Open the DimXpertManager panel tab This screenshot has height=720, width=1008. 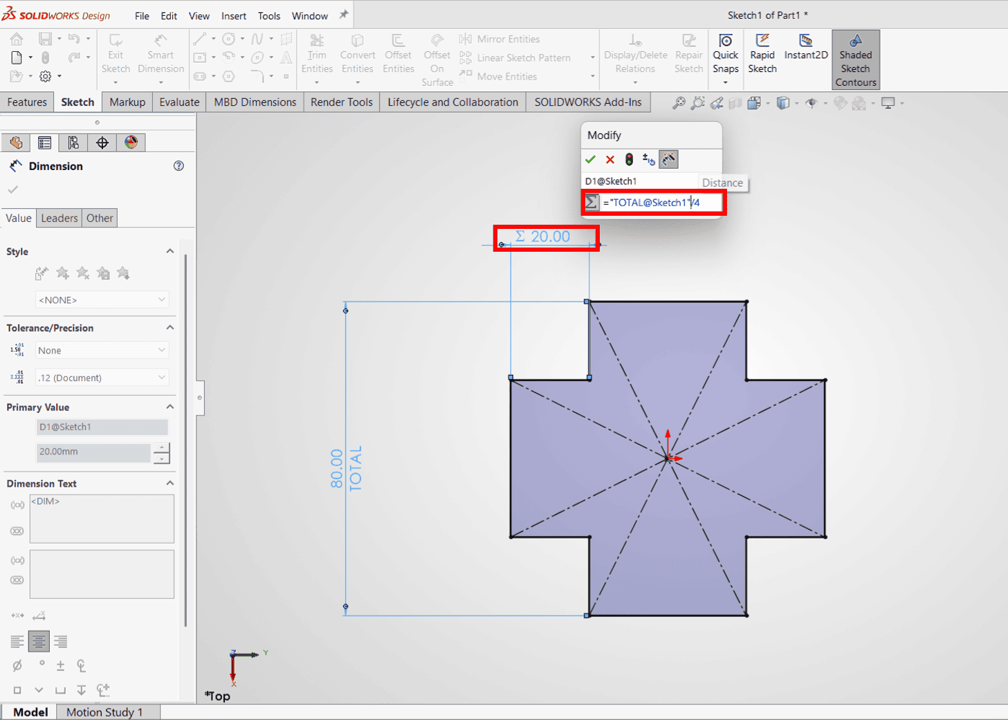[102, 142]
